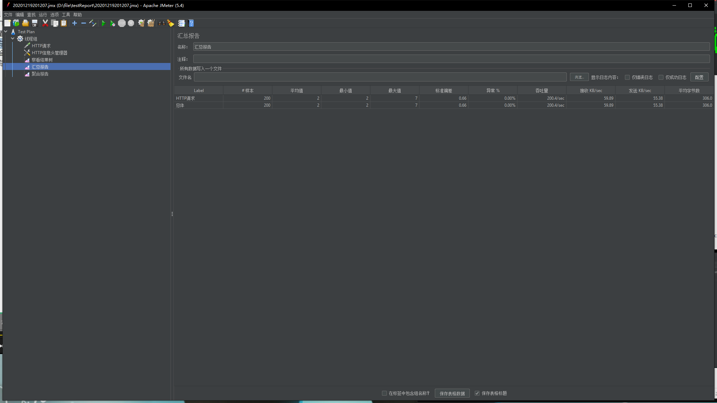Click the green Start test button
Viewport: 717px width, 403px height.
click(x=103, y=23)
